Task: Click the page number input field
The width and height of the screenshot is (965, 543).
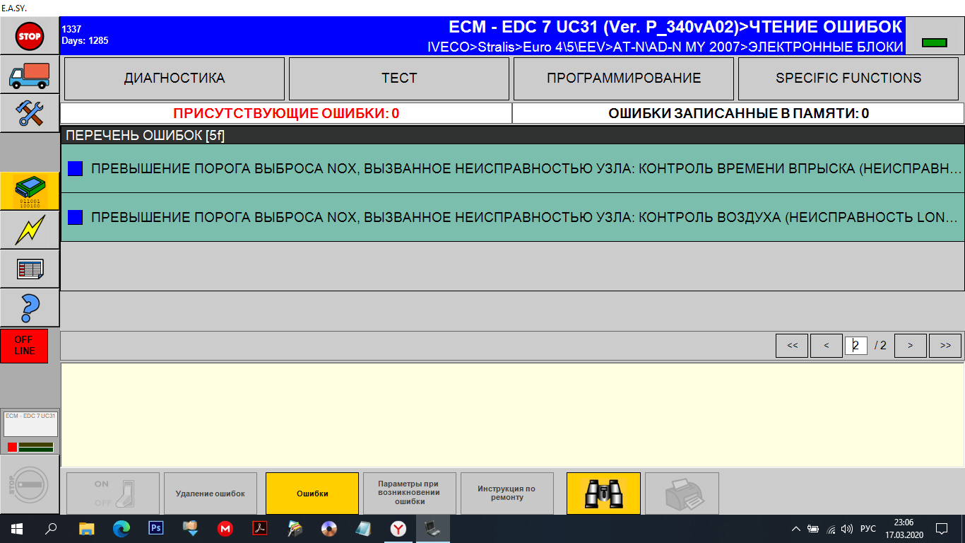Action: [x=856, y=346]
